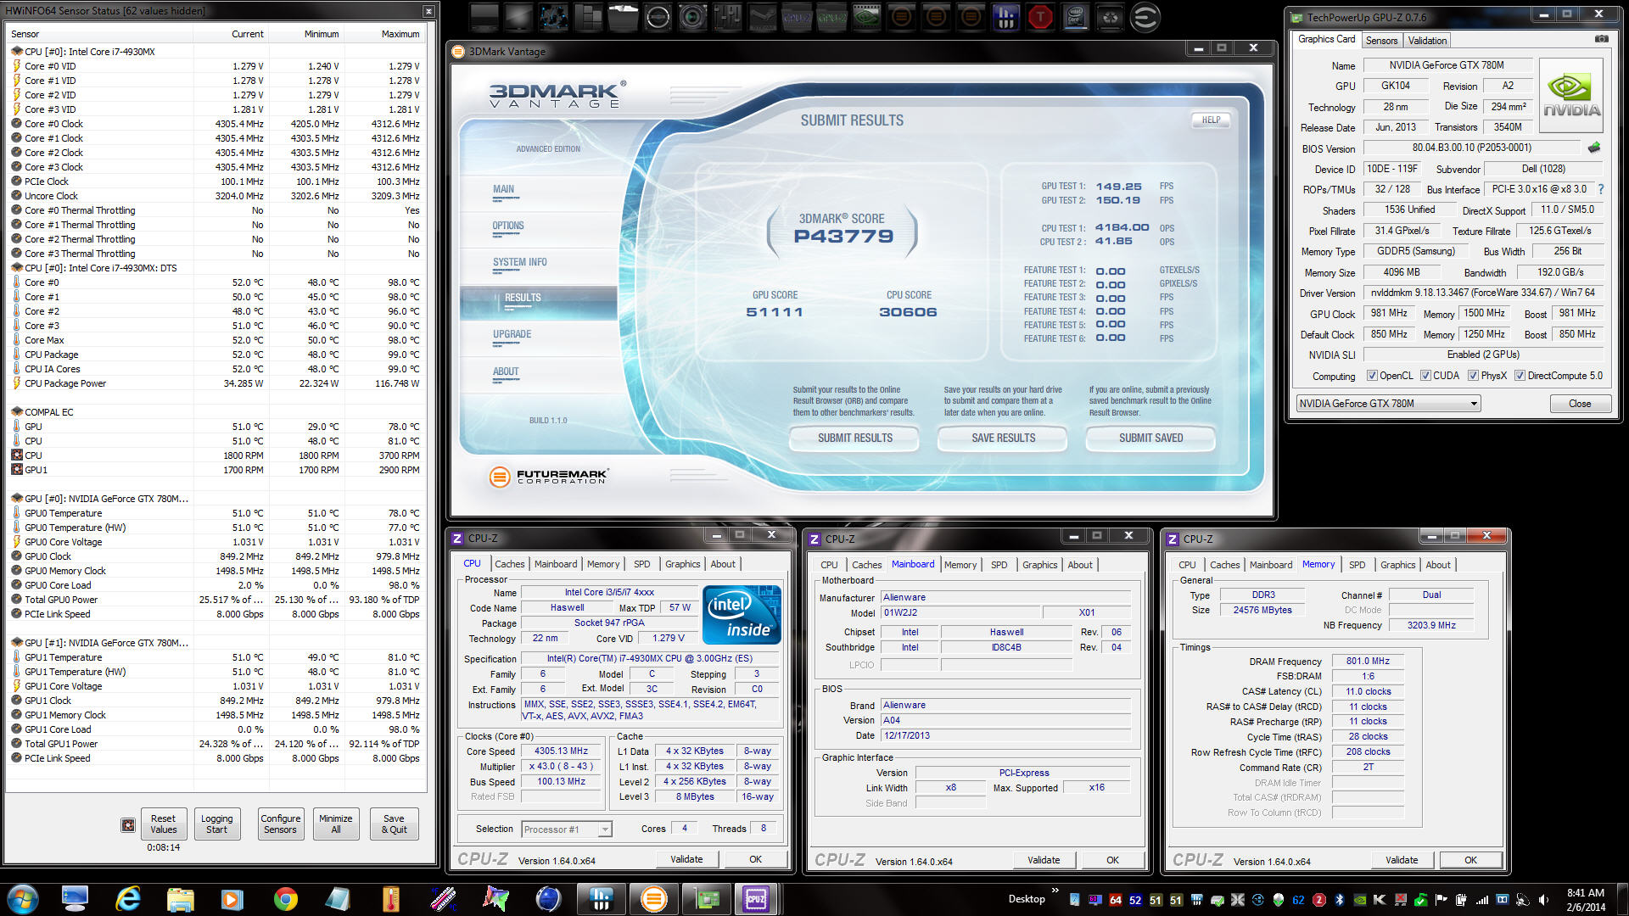Click Validate in the Memory CPU-Z window

click(x=1402, y=860)
